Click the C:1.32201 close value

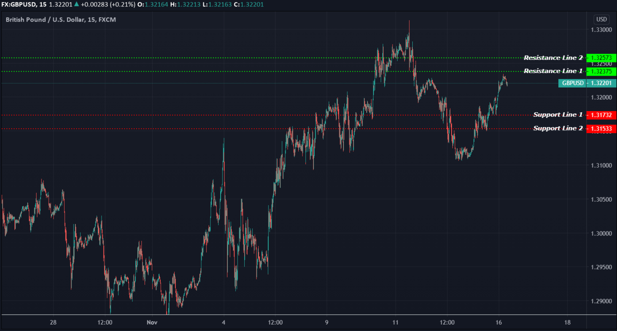coord(249,5)
